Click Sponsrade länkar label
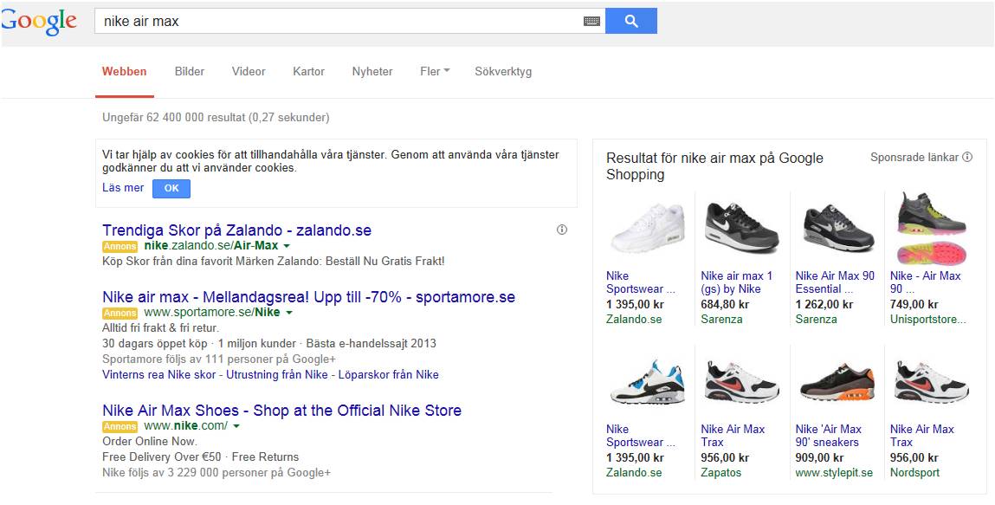This screenshot has width=995, height=505. [x=914, y=157]
